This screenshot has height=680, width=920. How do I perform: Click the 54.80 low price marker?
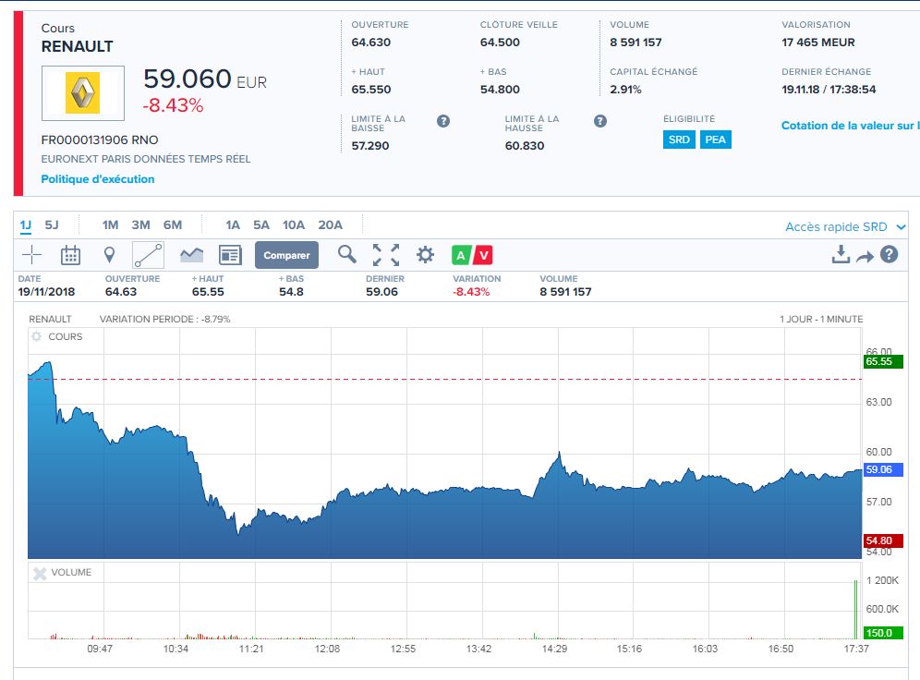[884, 540]
